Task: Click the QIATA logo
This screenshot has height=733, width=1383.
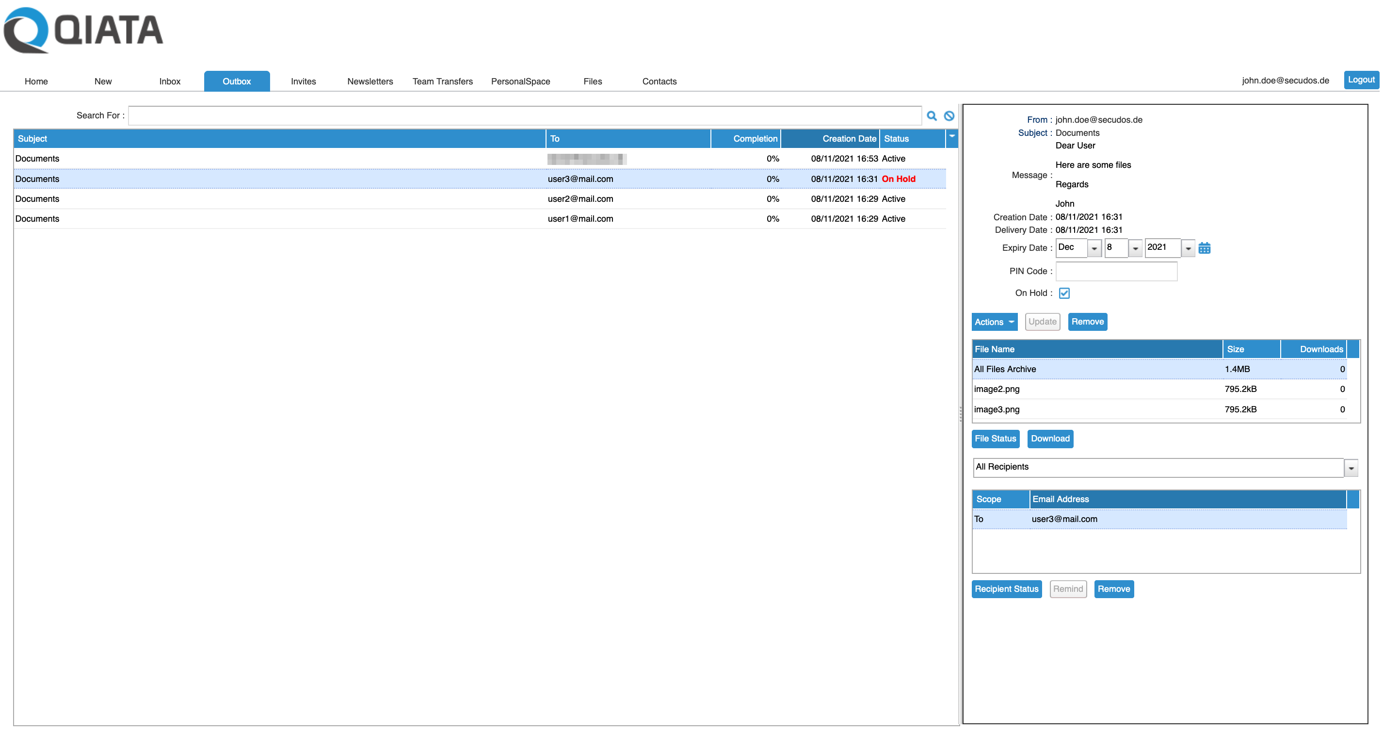Action: (83, 30)
